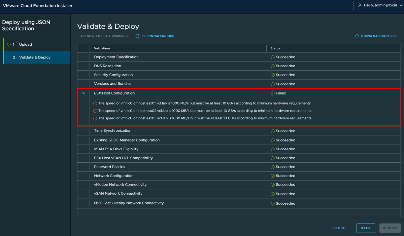Select the Deployment Specification row text
Image resolution: width=404 pixels, height=236 pixels.
tap(116, 57)
